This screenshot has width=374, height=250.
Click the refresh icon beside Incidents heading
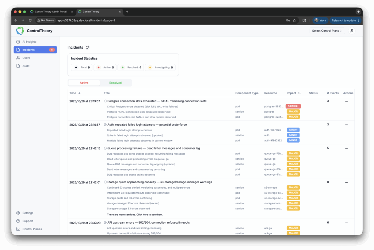click(x=87, y=48)
